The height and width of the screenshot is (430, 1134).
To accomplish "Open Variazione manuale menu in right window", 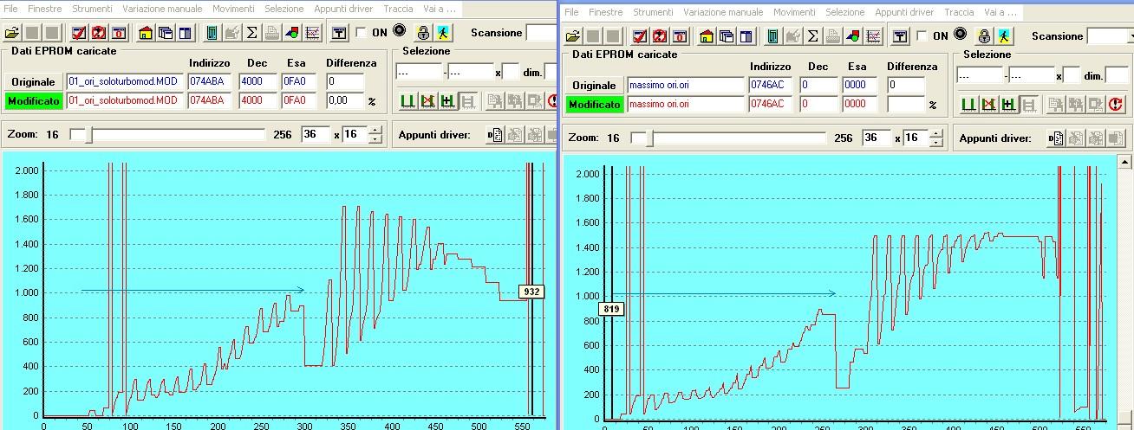I will [723, 12].
